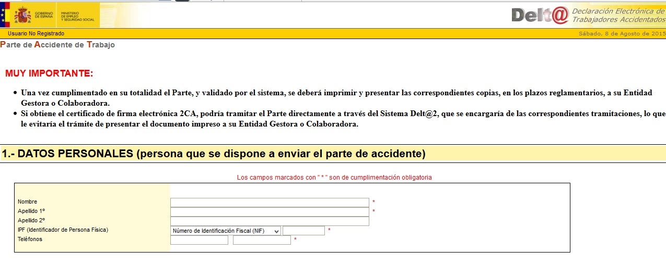
Task: Click the 'Declaración Electrónica de Trabajadores Accidentados' tagline
Action: pos(618,16)
